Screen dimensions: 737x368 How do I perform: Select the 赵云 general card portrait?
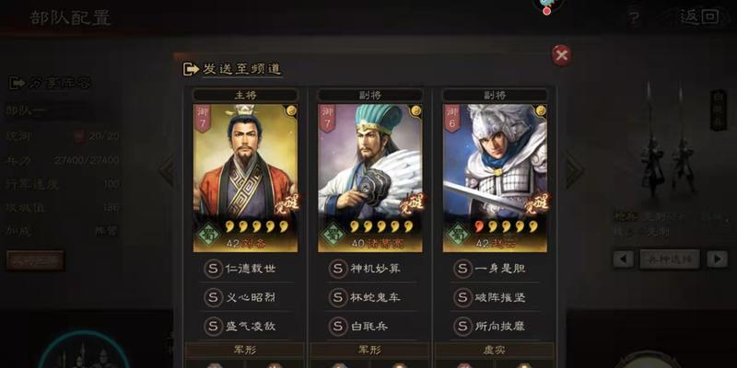[495, 178]
